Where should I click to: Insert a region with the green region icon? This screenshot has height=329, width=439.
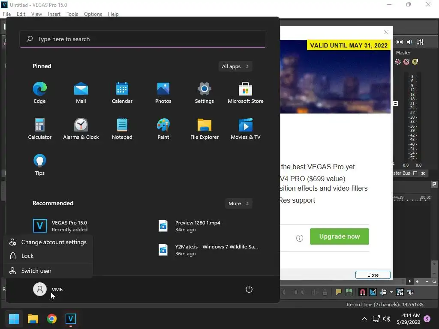pos(349,292)
